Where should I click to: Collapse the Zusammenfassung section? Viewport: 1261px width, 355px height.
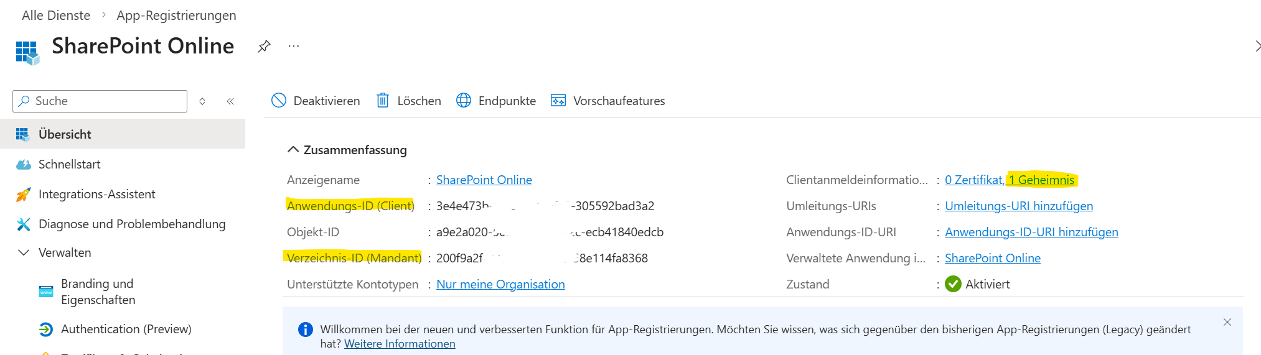(293, 150)
